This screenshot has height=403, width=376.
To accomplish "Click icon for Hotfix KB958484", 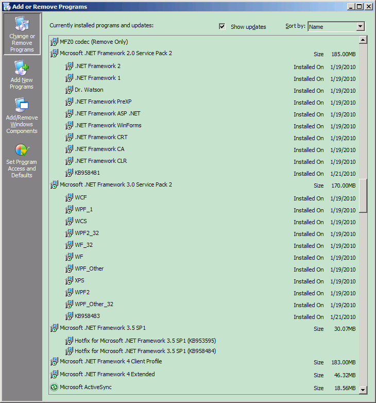I will [69, 351].
